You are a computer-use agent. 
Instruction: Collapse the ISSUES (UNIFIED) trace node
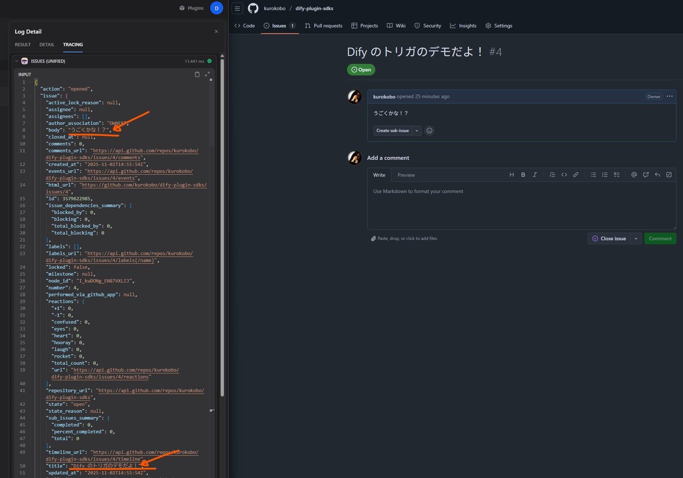coord(17,61)
